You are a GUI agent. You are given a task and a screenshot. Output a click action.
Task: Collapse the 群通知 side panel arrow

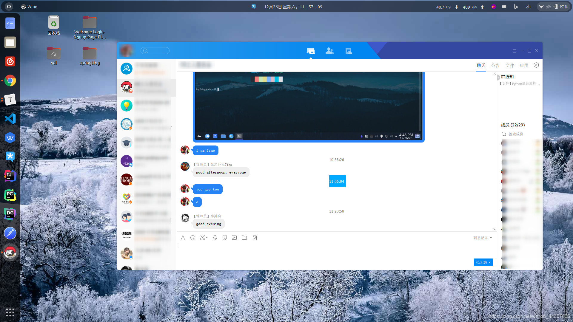point(498,78)
